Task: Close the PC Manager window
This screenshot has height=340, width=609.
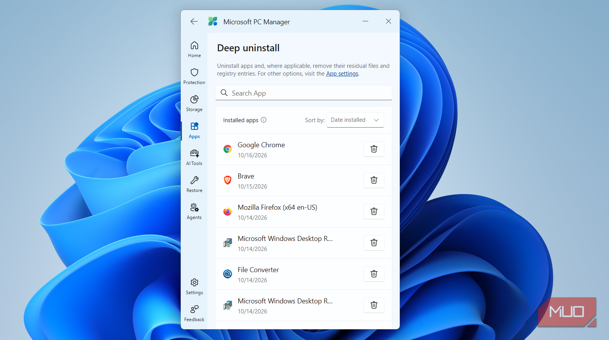Action: (x=389, y=21)
